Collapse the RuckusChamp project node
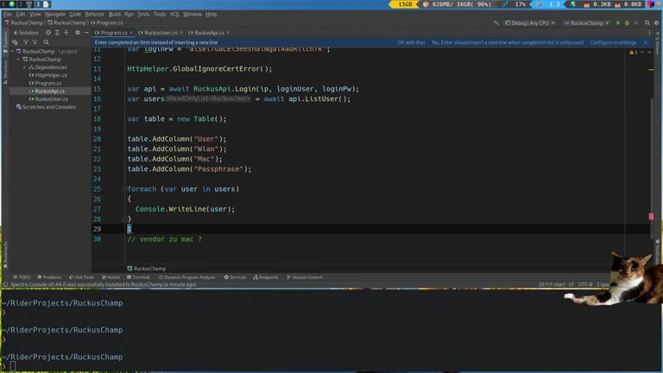The height and width of the screenshot is (373, 663). click(x=18, y=60)
